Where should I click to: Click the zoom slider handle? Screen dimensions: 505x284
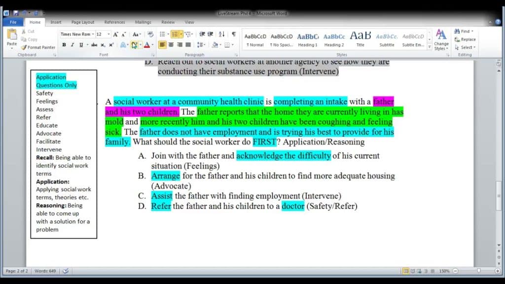tap(479, 271)
